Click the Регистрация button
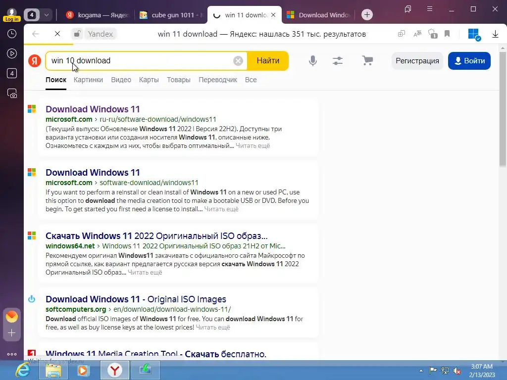Viewport: 507px width, 380px height. point(417,61)
